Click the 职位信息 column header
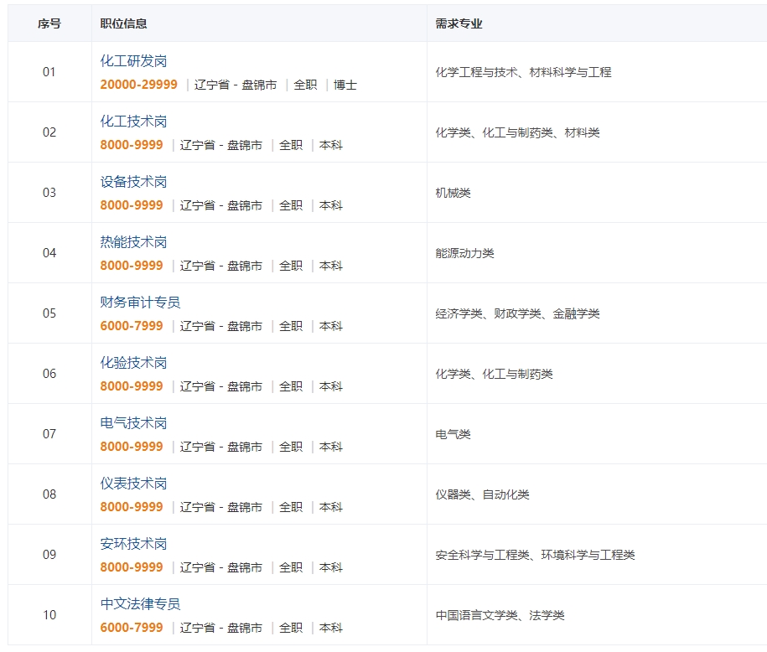Viewport: 767px width, 652px height. click(x=123, y=23)
